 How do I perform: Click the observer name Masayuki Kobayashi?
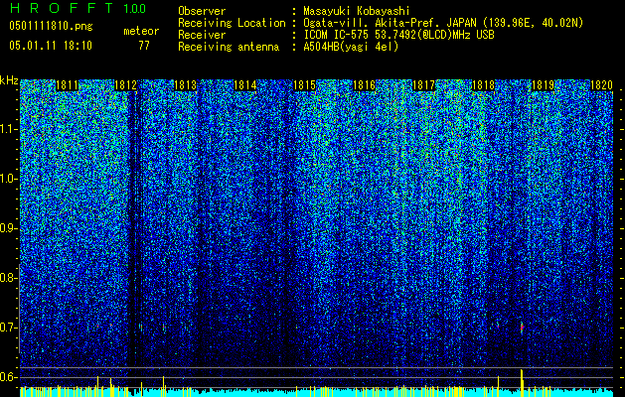pos(357,11)
